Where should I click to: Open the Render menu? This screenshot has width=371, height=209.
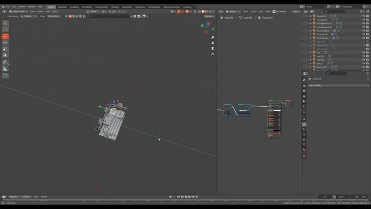tap(21, 6)
